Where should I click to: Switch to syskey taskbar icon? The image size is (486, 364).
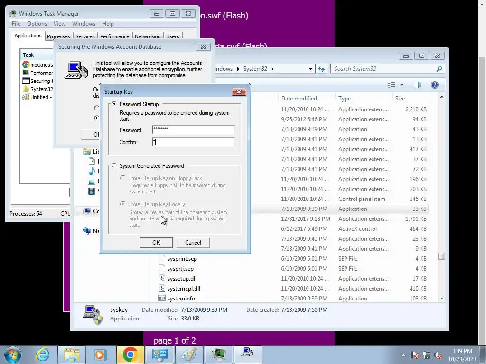[248, 355]
